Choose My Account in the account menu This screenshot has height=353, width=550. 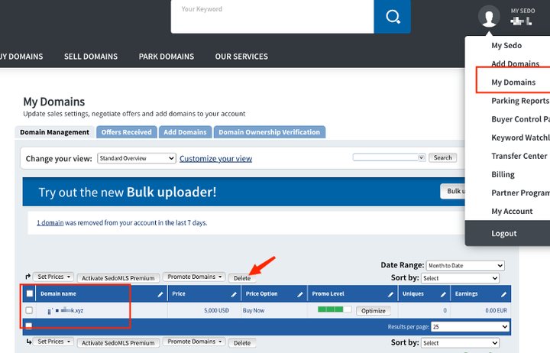click(512, 211)
